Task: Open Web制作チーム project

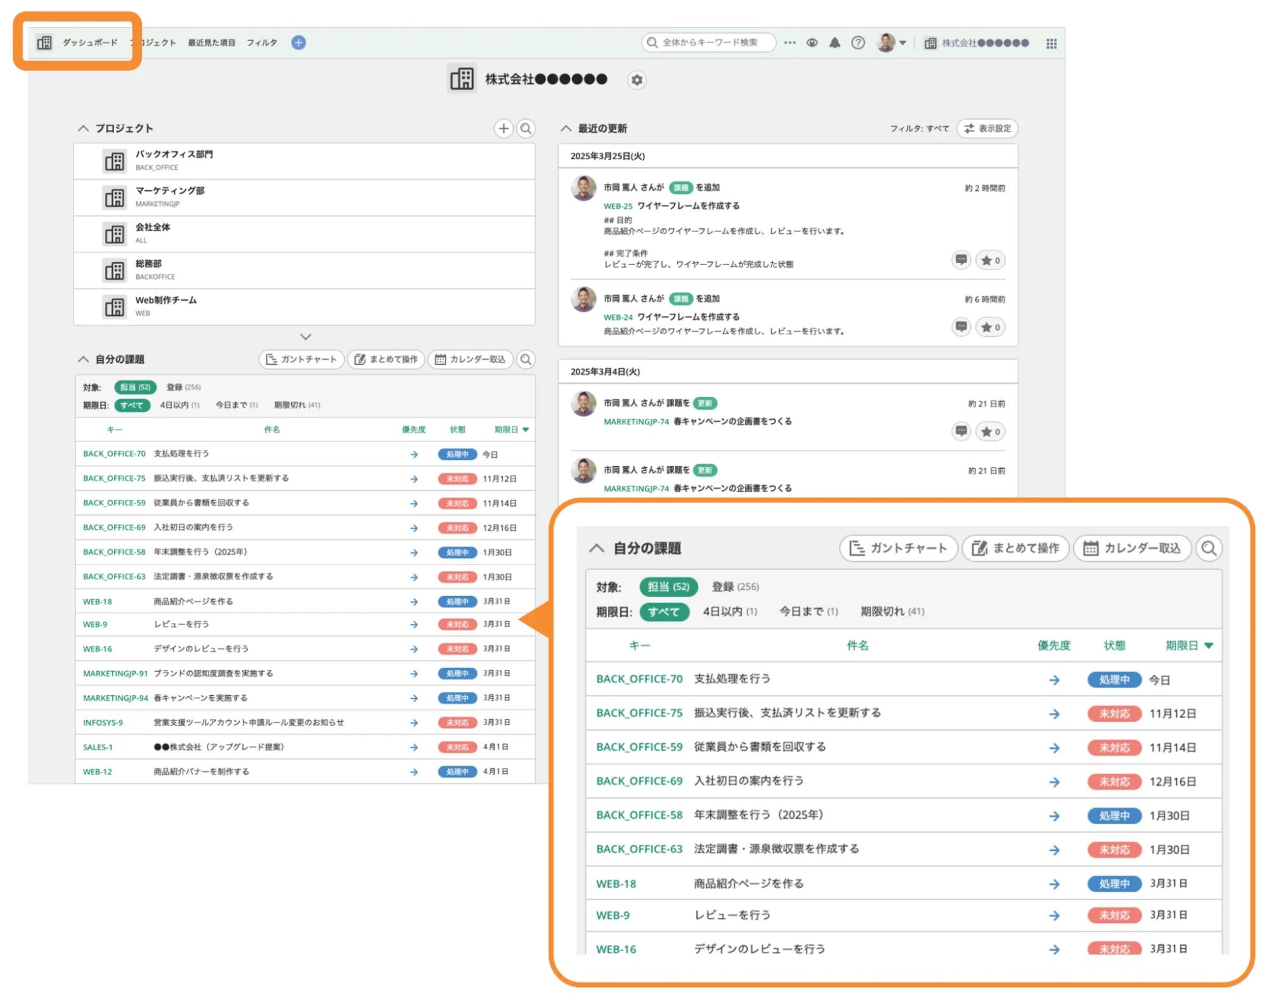Action: coord(304,307)
